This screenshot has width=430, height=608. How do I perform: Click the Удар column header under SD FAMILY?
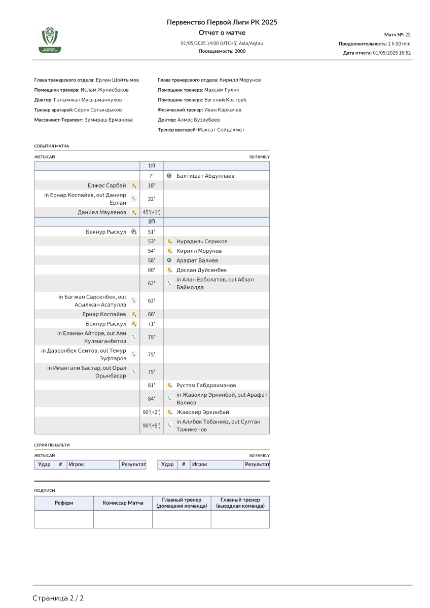(x=167, y=464)
